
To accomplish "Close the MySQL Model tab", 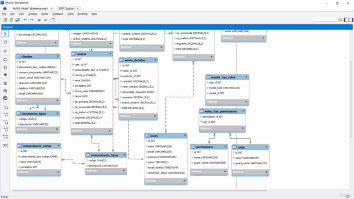I will [52, 9].
